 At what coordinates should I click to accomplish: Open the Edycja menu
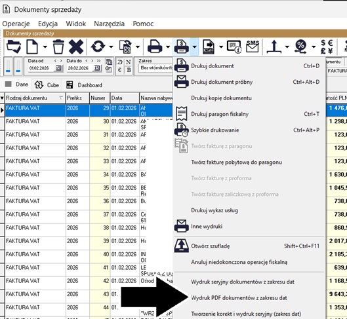click(x=48, y=24)
